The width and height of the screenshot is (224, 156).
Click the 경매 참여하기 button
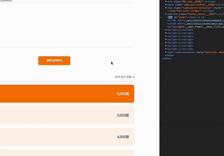pos(54,61)
